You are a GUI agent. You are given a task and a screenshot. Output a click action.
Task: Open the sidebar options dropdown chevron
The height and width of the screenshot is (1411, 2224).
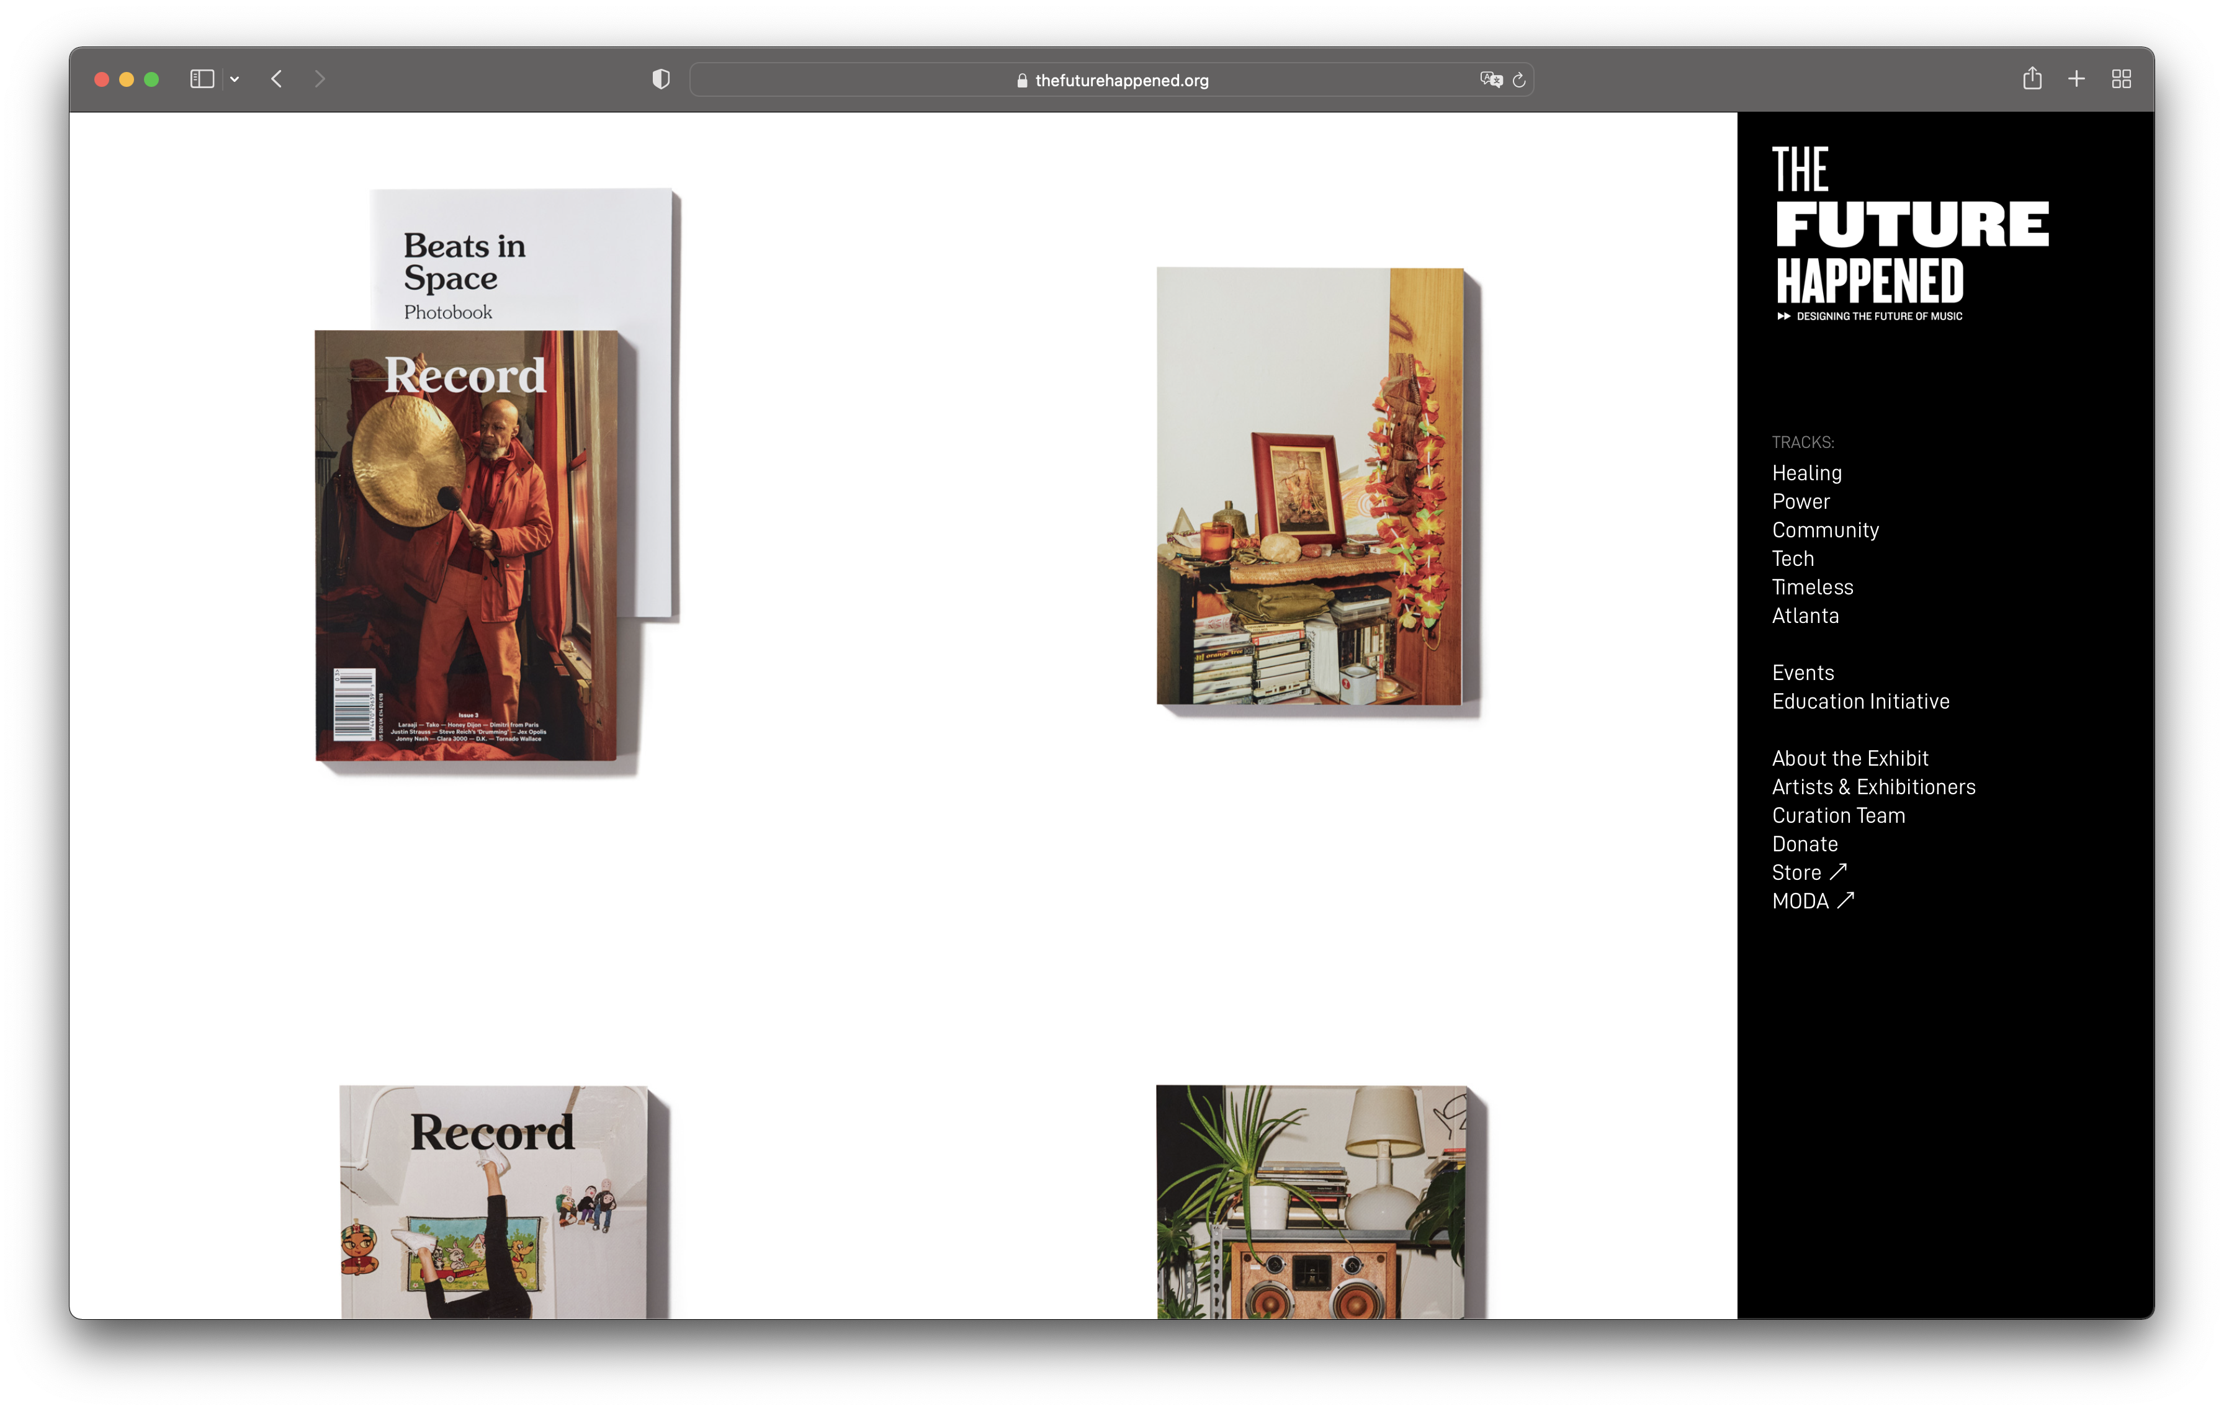[x=235, y=79]
